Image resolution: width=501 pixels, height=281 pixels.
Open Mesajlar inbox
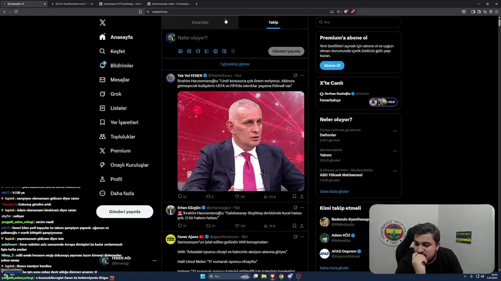[114, 80]
